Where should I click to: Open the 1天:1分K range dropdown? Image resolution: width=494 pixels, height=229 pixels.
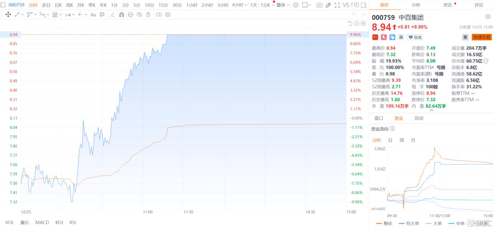pos(262,5)
